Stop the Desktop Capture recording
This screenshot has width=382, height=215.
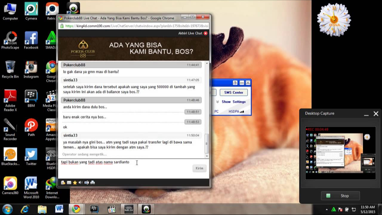341,196
